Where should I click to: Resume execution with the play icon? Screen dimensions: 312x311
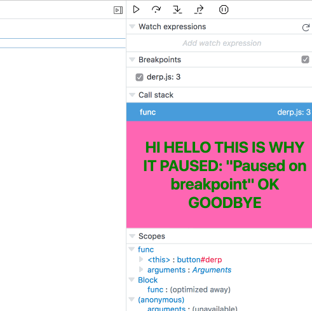136,10
